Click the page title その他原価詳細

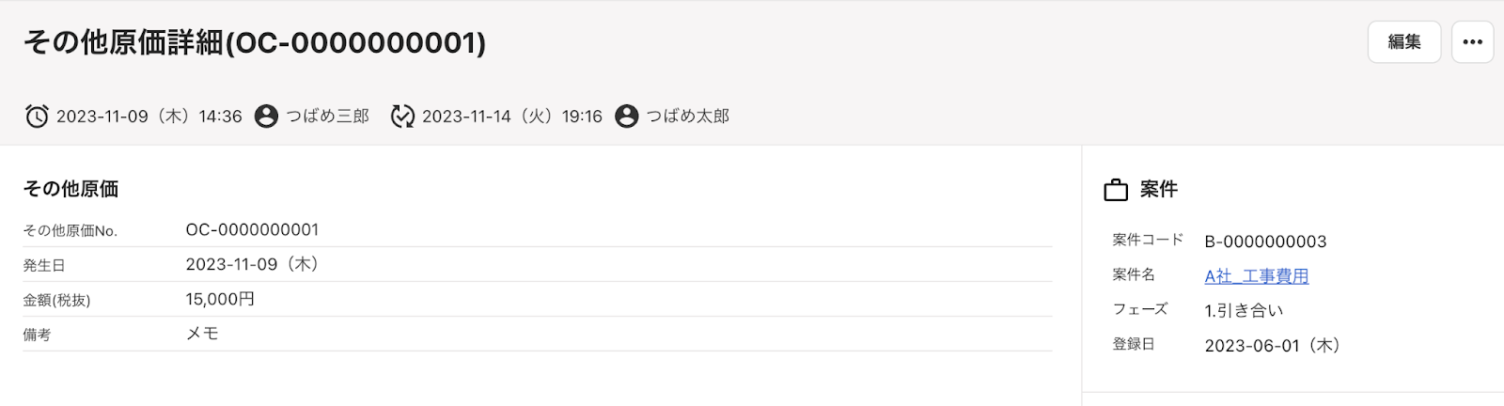pyautogui.click(x=123, y=42)
